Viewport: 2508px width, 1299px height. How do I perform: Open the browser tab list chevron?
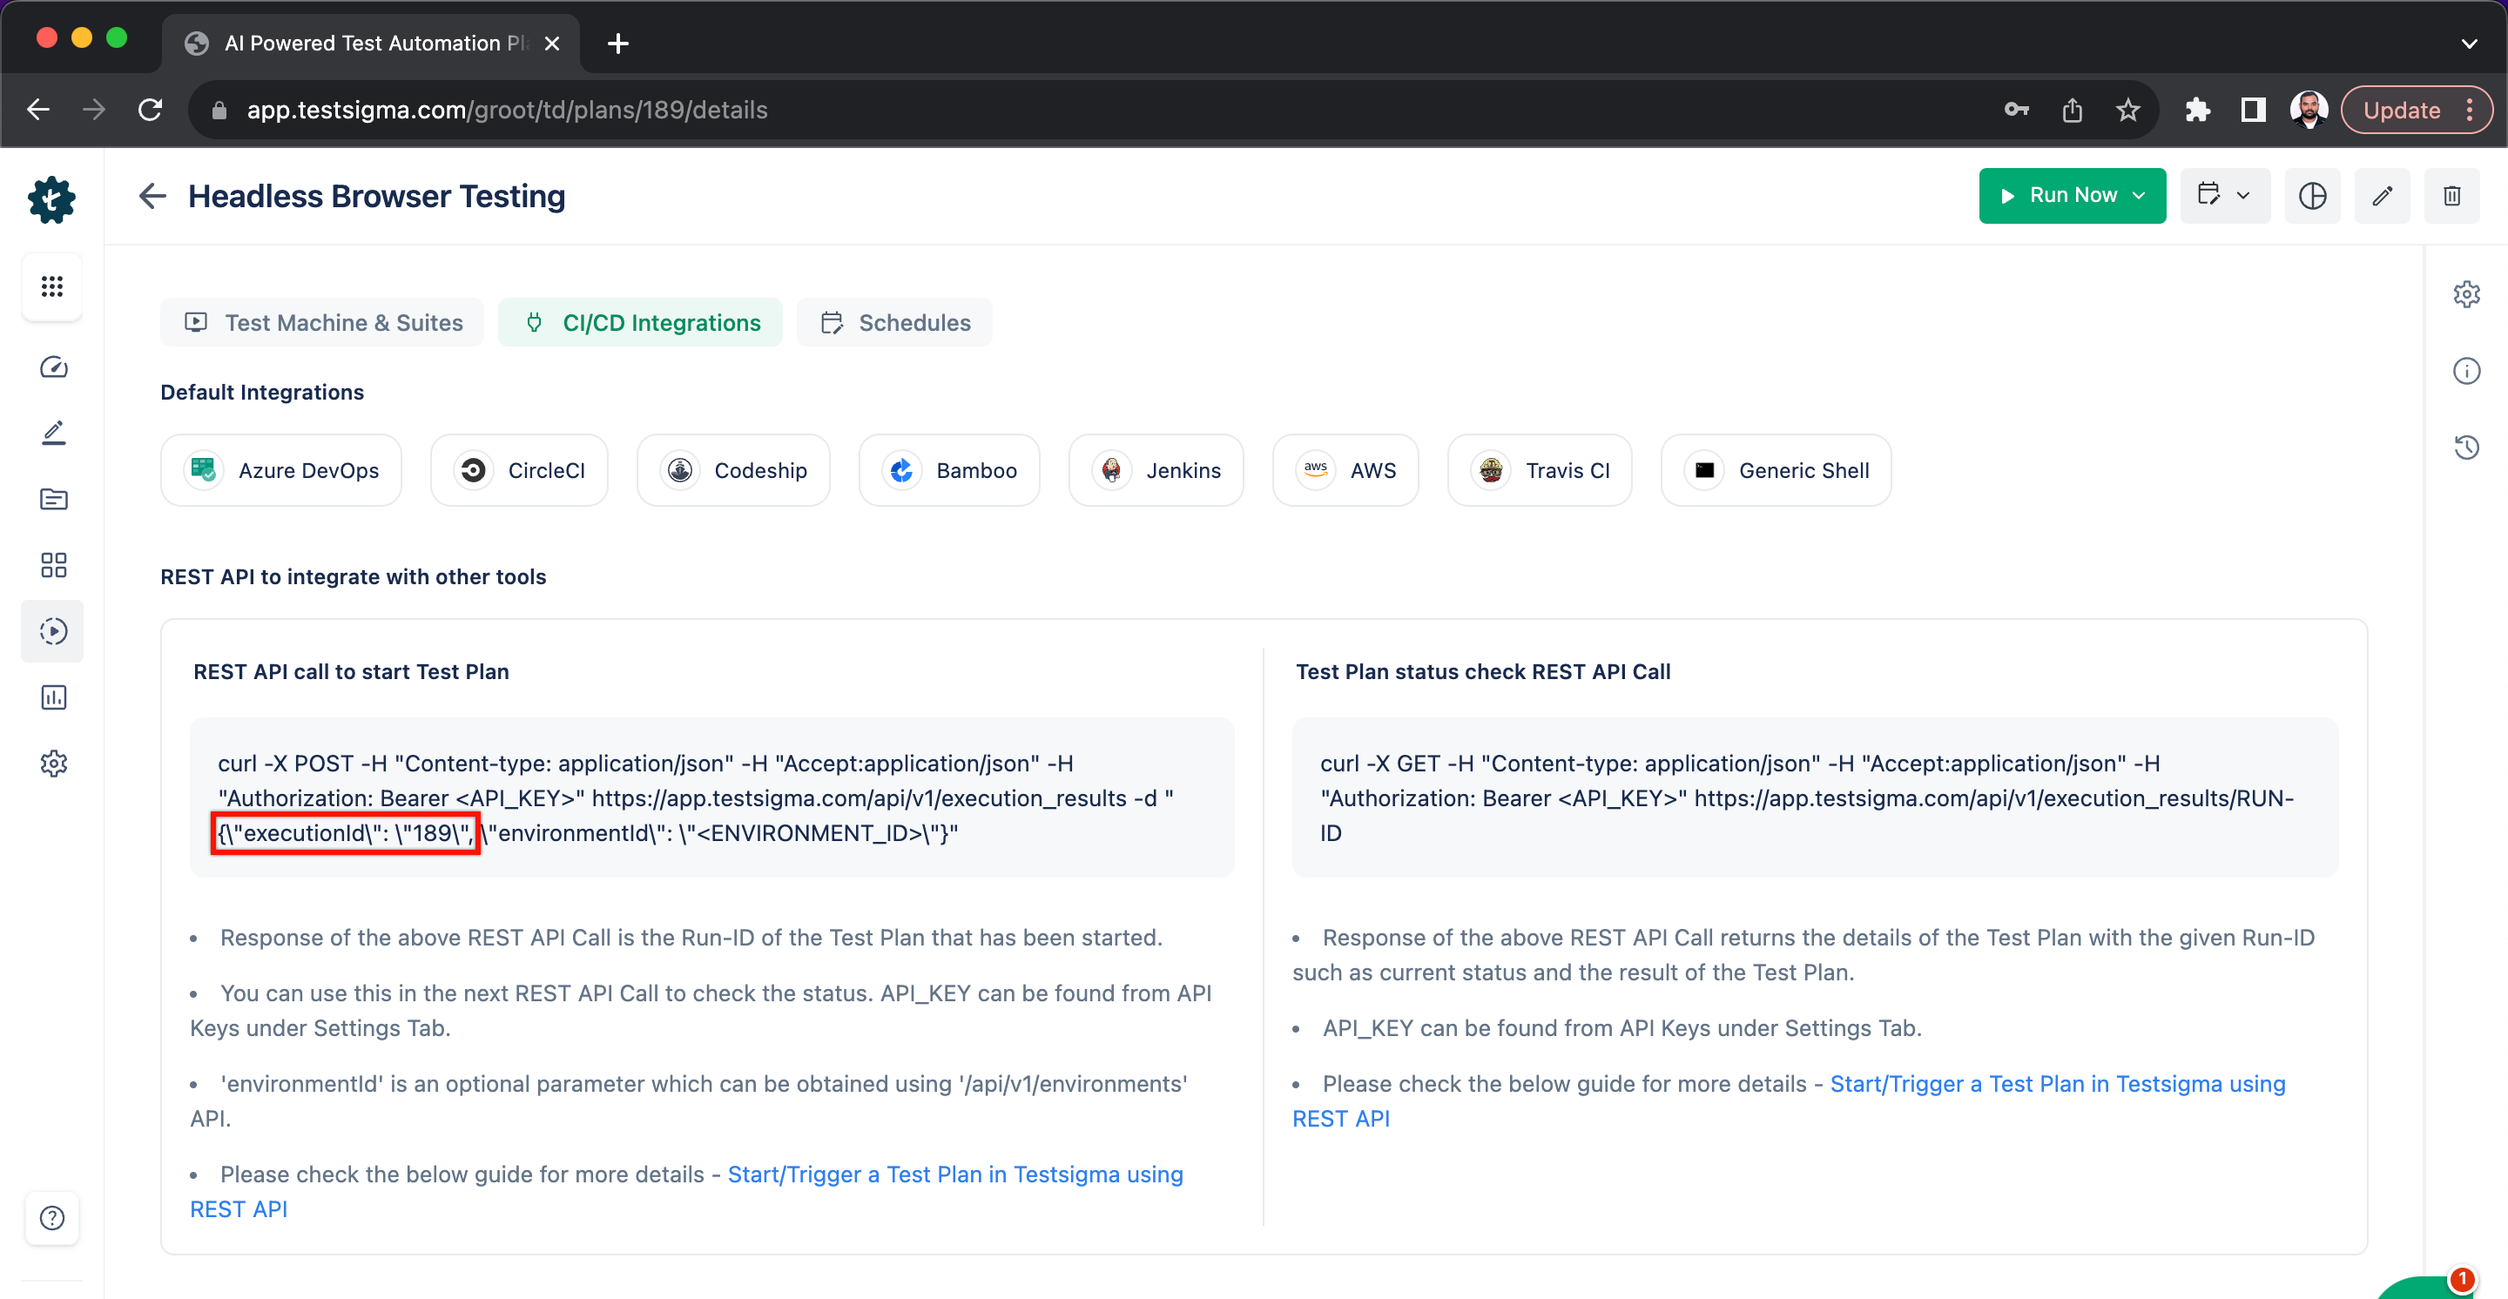[x=2468, y=43]
